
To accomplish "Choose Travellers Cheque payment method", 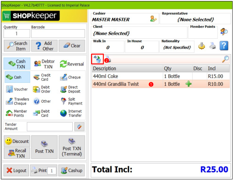I will (x=17, y=101).
